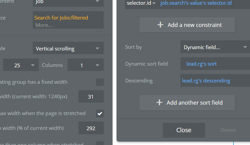Open the Columns count dropdown
Viewport: 250px width, 145px height.
point(85,65)
